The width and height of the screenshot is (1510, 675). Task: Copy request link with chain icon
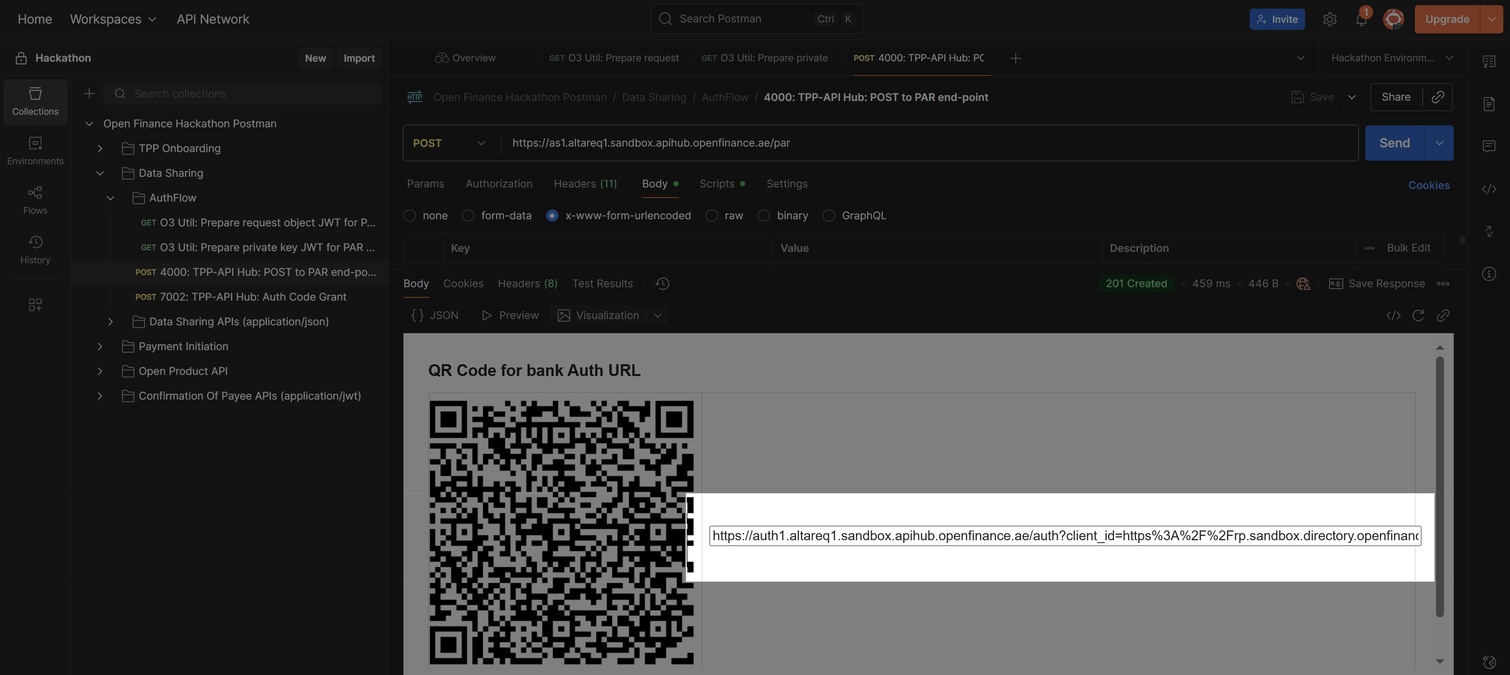point(1437,97)
